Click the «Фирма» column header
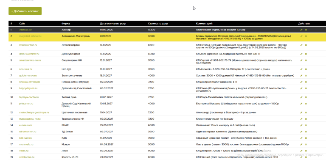 [66, 24]
